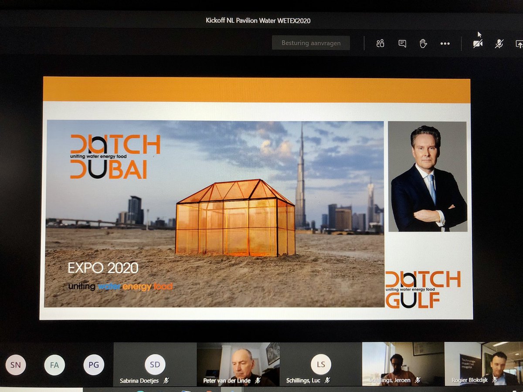Click the Dutch Gulf logo on slide
The image size is (523, 392).
tap(423, 290)
